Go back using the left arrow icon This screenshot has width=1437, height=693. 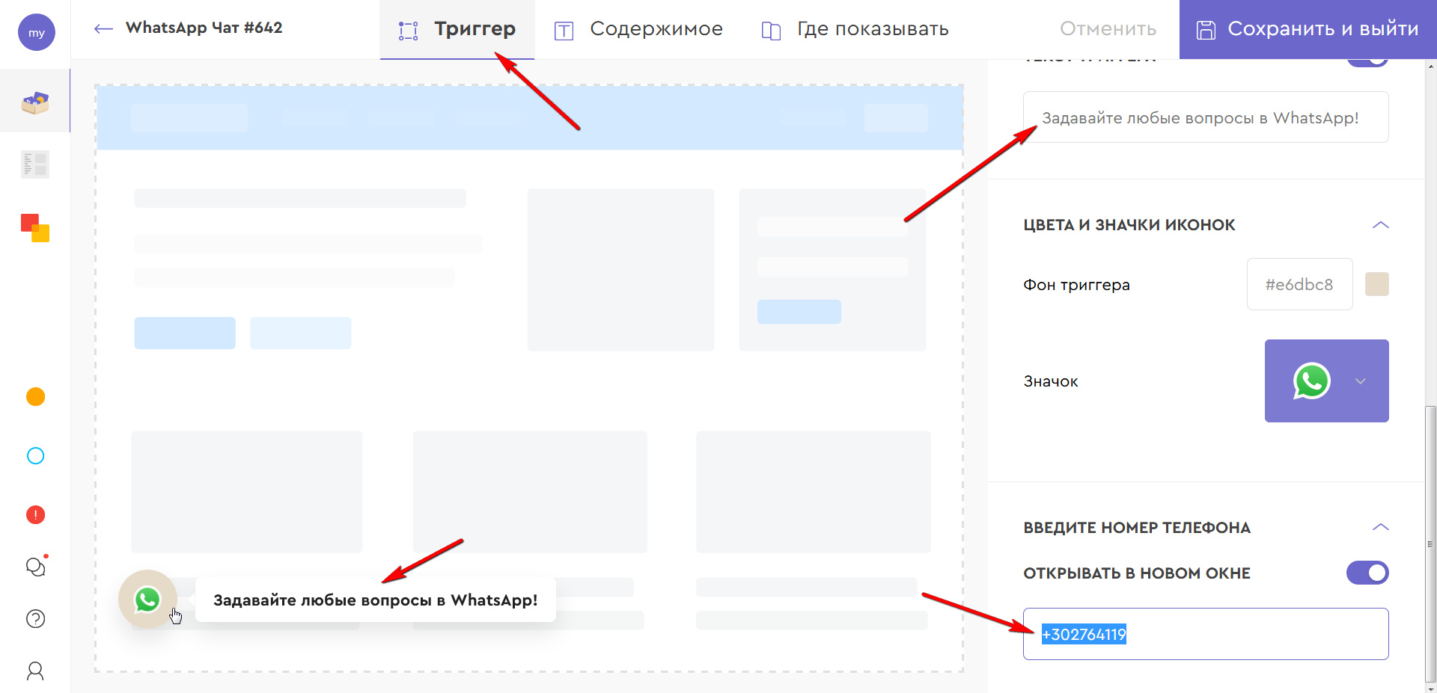click(x=103, y=28)
